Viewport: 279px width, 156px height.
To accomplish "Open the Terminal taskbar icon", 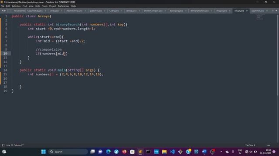I will coord(148,152).
